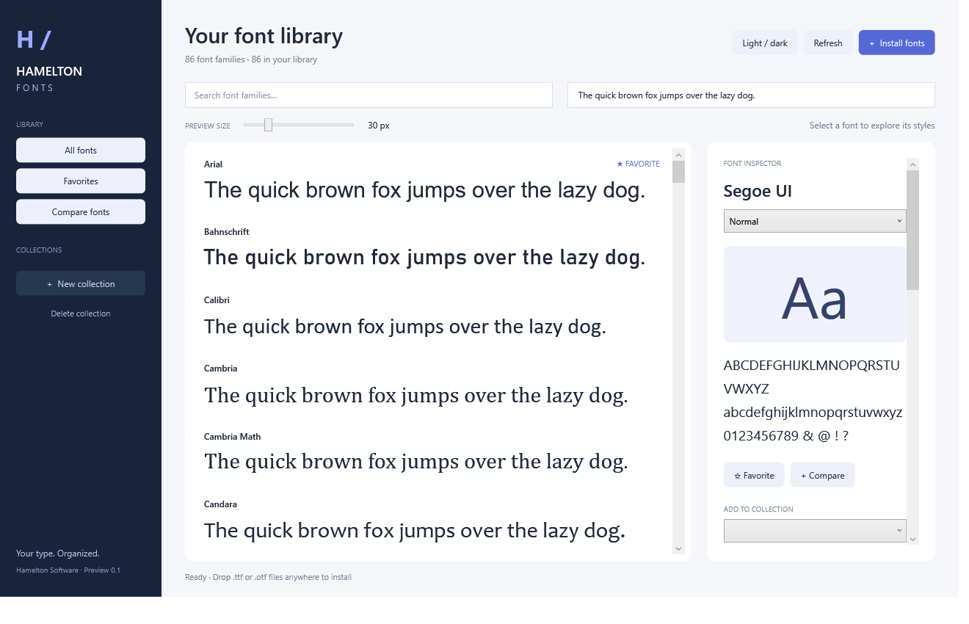The height and width of the screenshot is (624, 969).
Task: Focus the Search font families field
Action: [x=369, y=95]
